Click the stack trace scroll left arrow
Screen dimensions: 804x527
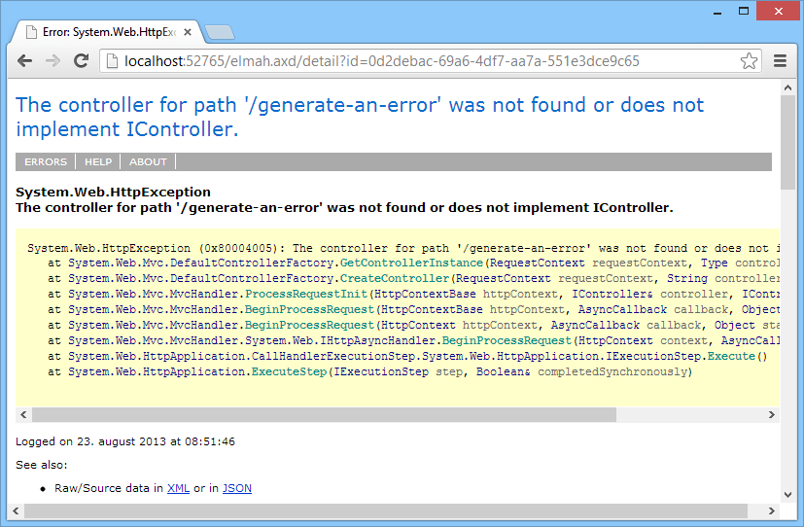click(23, 415)
